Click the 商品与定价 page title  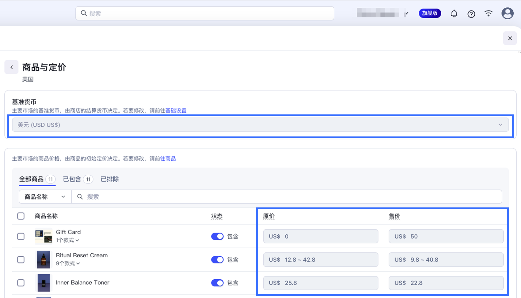click(x=44, y=67)
